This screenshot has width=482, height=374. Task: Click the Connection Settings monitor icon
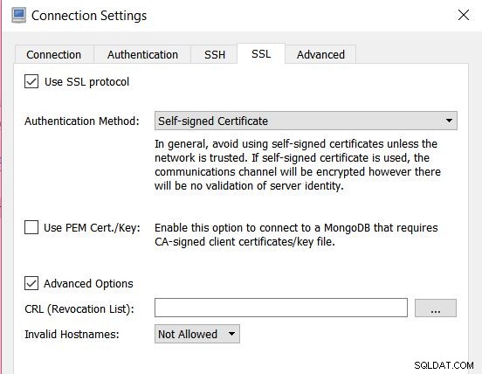(x=19, y=16)
